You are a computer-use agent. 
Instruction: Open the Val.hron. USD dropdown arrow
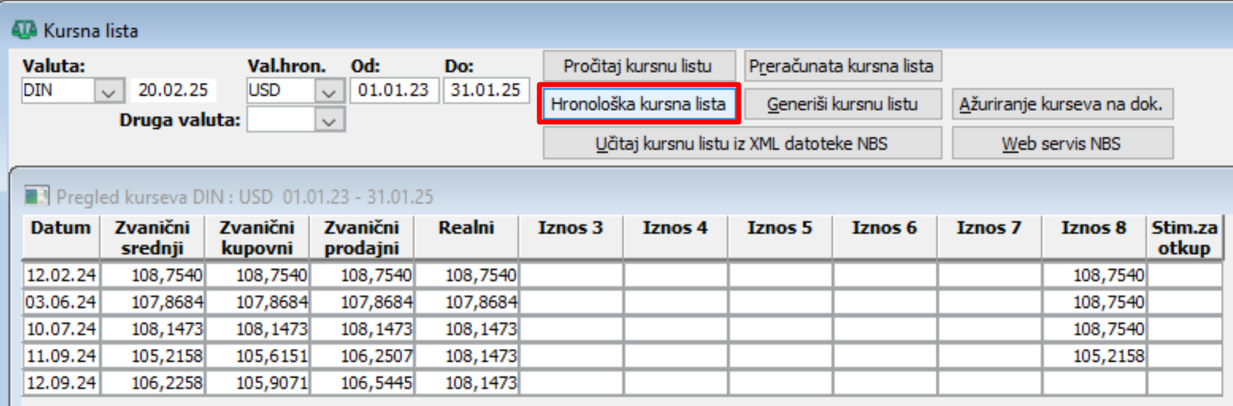[x=329, y=91]
